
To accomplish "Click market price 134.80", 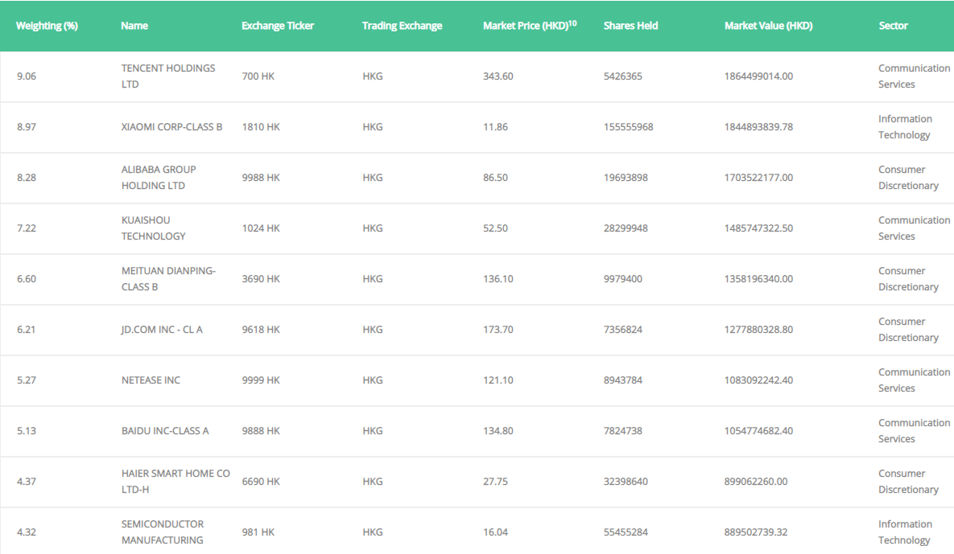I will tap(498, 431).
